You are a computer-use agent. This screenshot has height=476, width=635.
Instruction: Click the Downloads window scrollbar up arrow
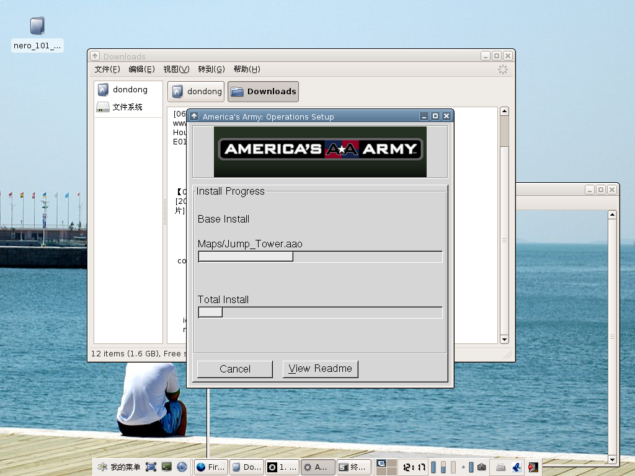[504, 112]
